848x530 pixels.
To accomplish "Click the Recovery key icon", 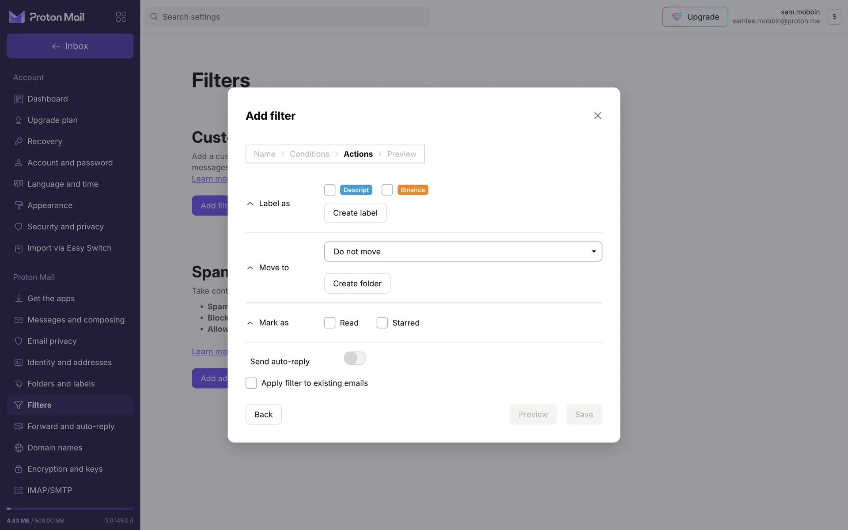I will pos(19,141).
